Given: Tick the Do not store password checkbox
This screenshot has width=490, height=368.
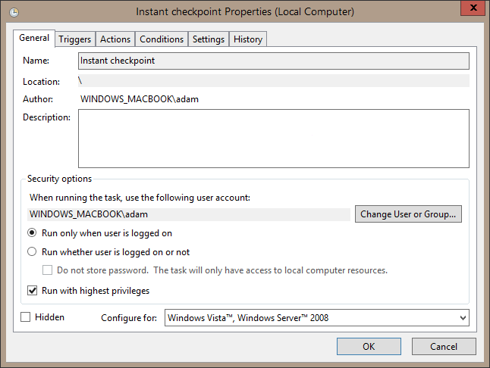Looking at the screenshot, I should tap(47, 270).
